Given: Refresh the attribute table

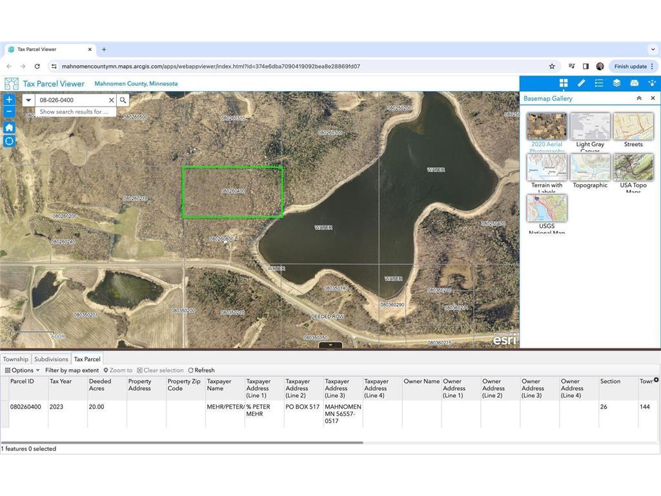Looking at the screenshot, I should pyautogui.click(x=201, y=370).
